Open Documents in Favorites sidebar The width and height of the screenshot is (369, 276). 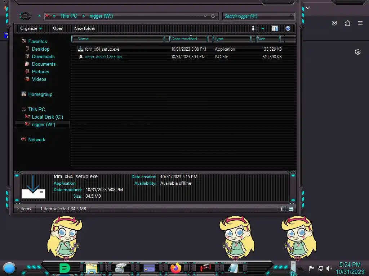(44, 64)
